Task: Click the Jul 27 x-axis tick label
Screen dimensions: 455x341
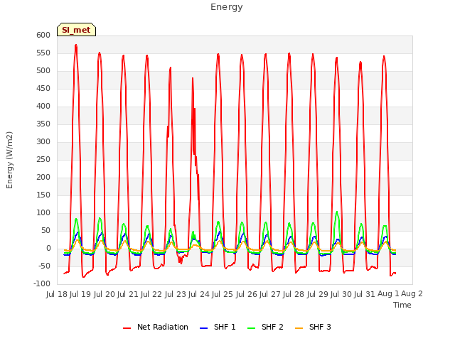Action: pyautogui.click(x=270, y=294)
